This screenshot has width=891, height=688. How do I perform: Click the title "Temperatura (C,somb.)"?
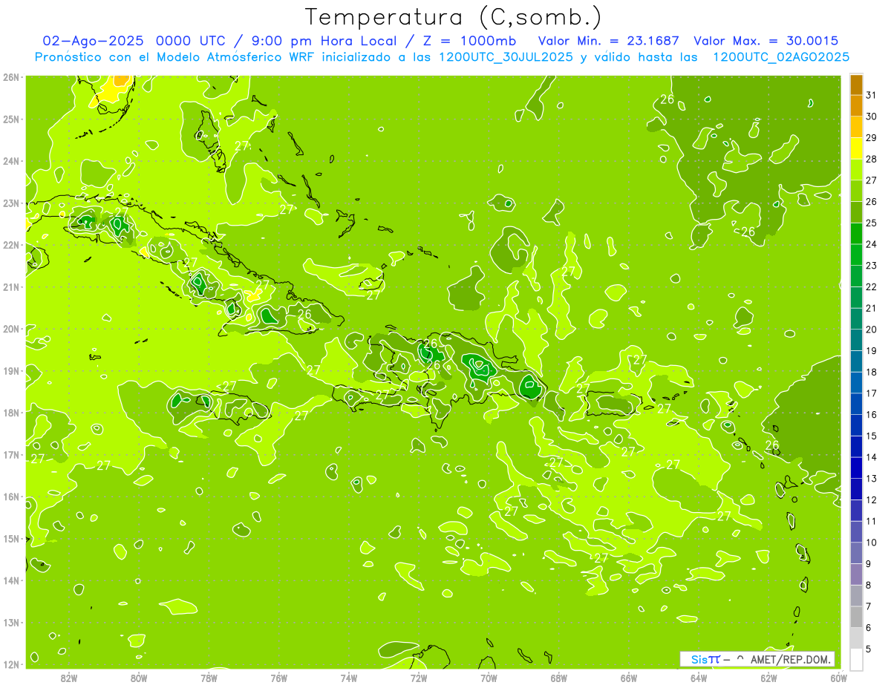(454, 18)
